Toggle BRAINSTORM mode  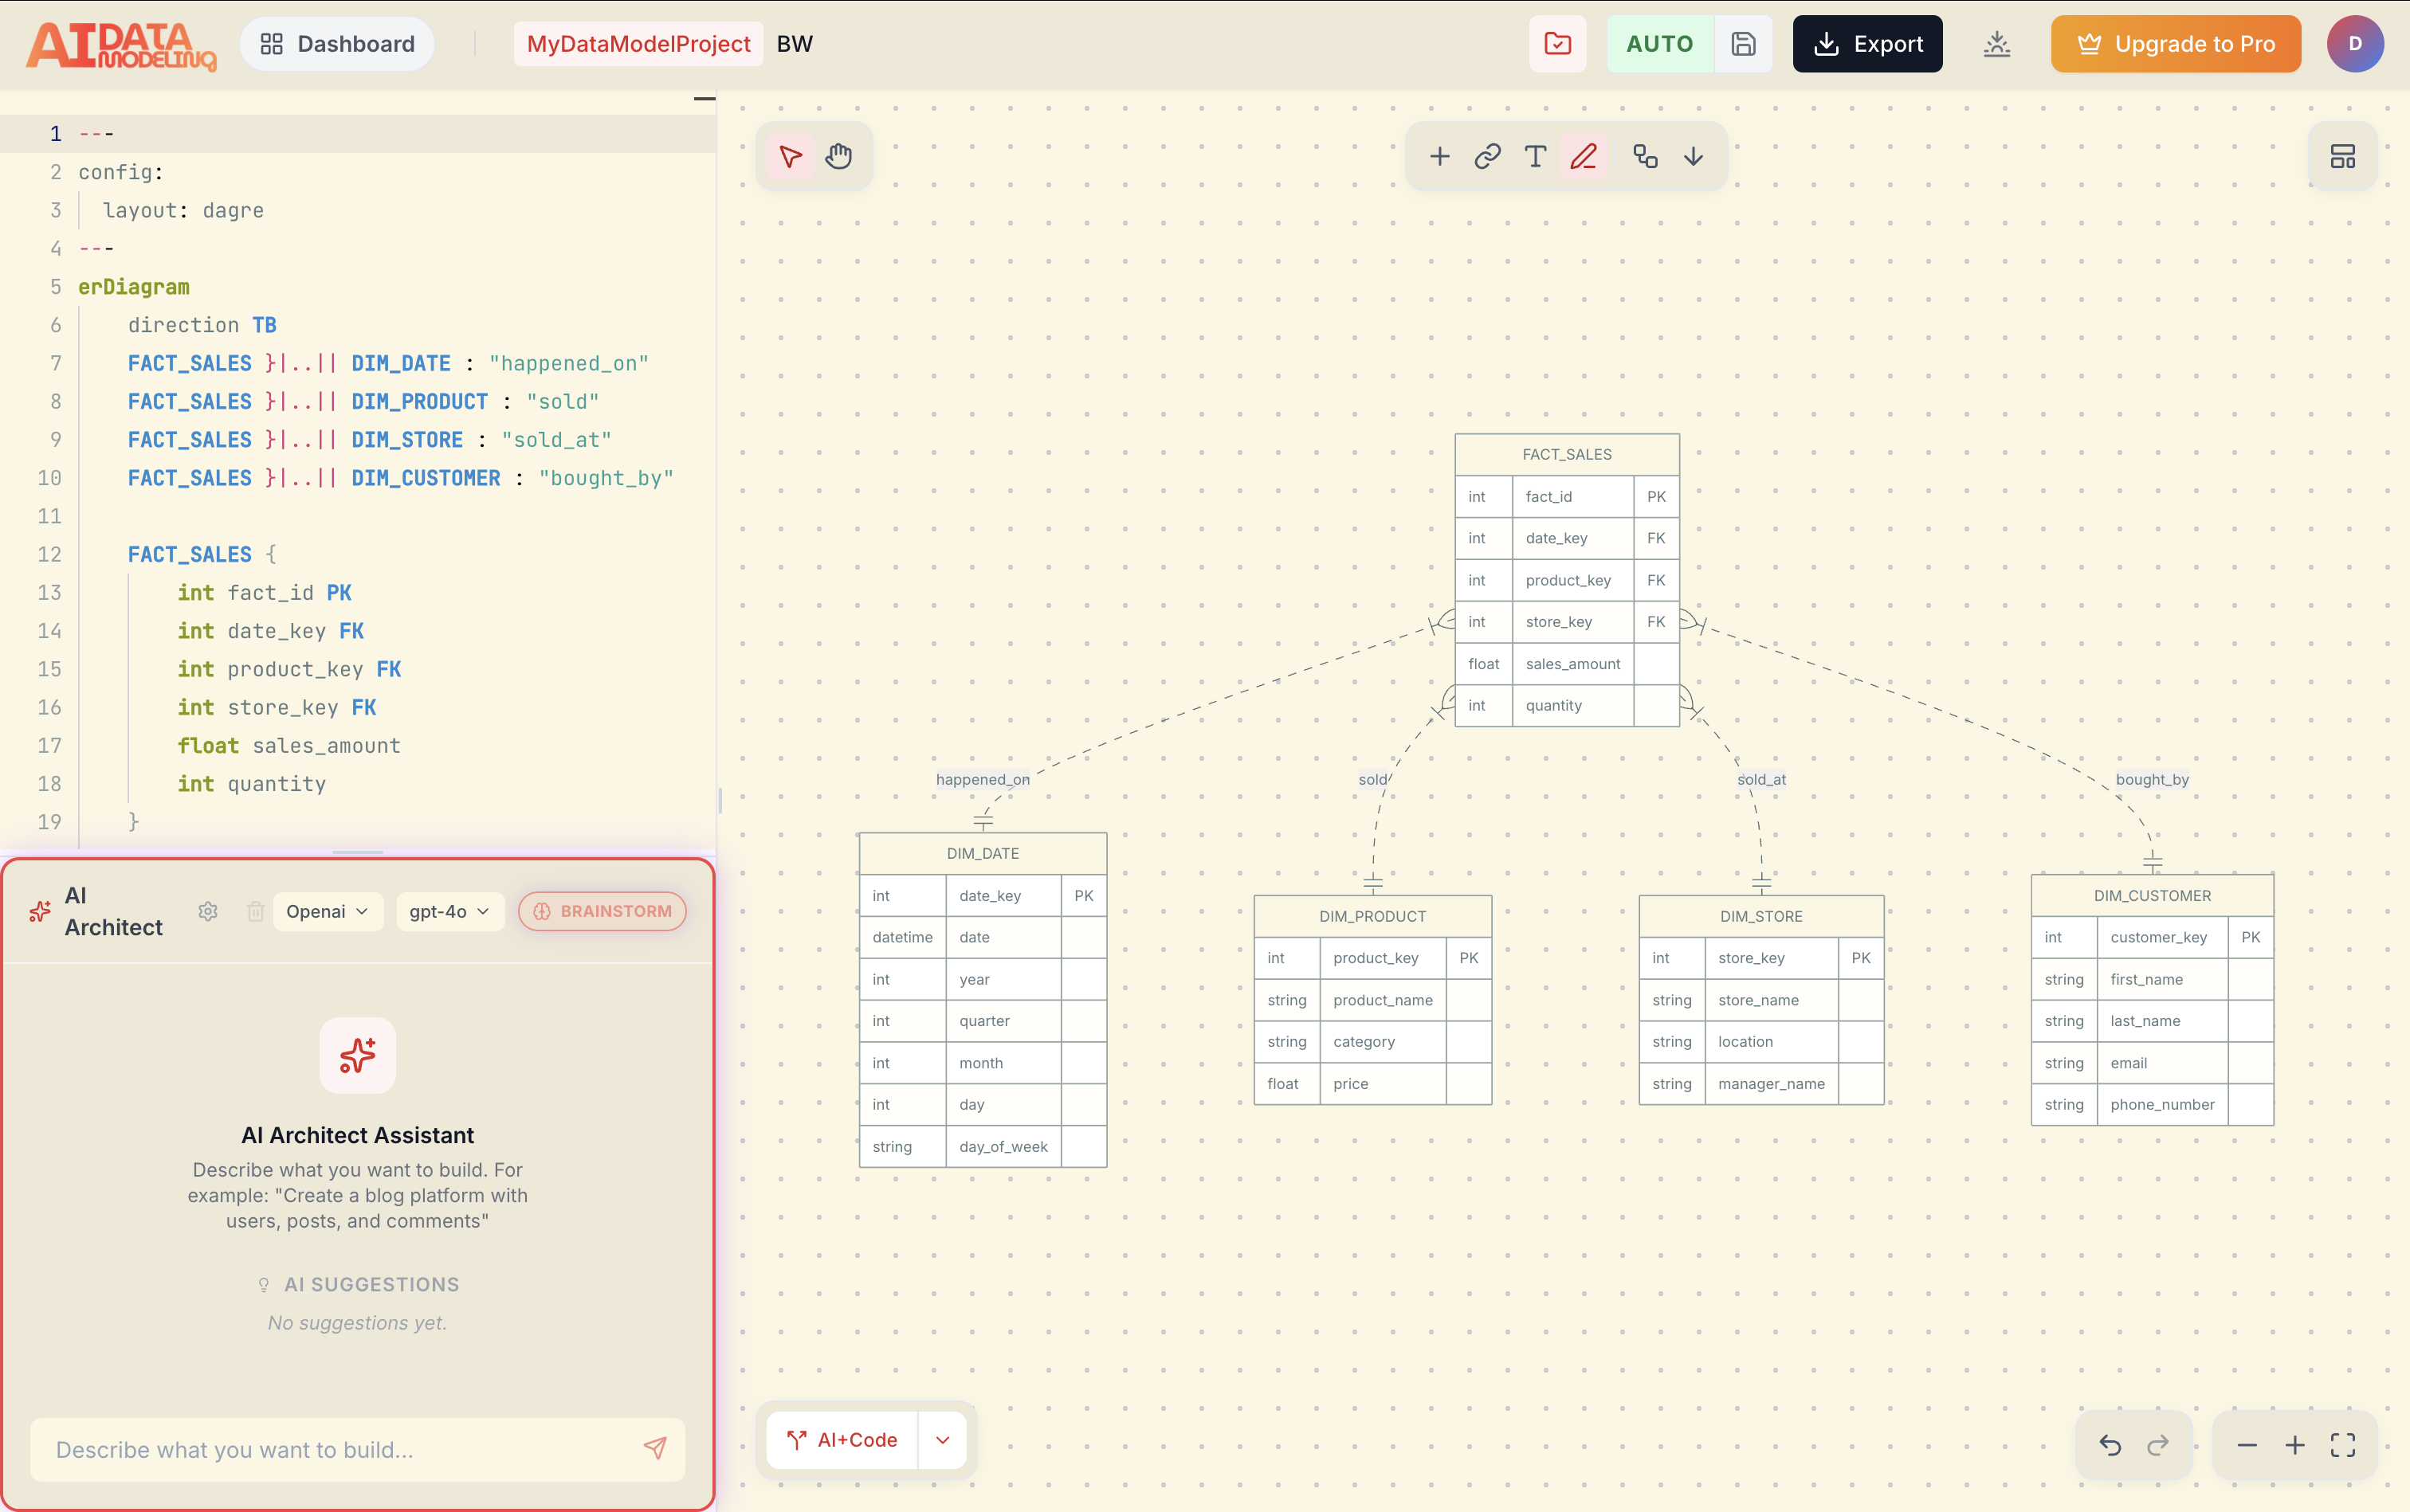point(602,911)
